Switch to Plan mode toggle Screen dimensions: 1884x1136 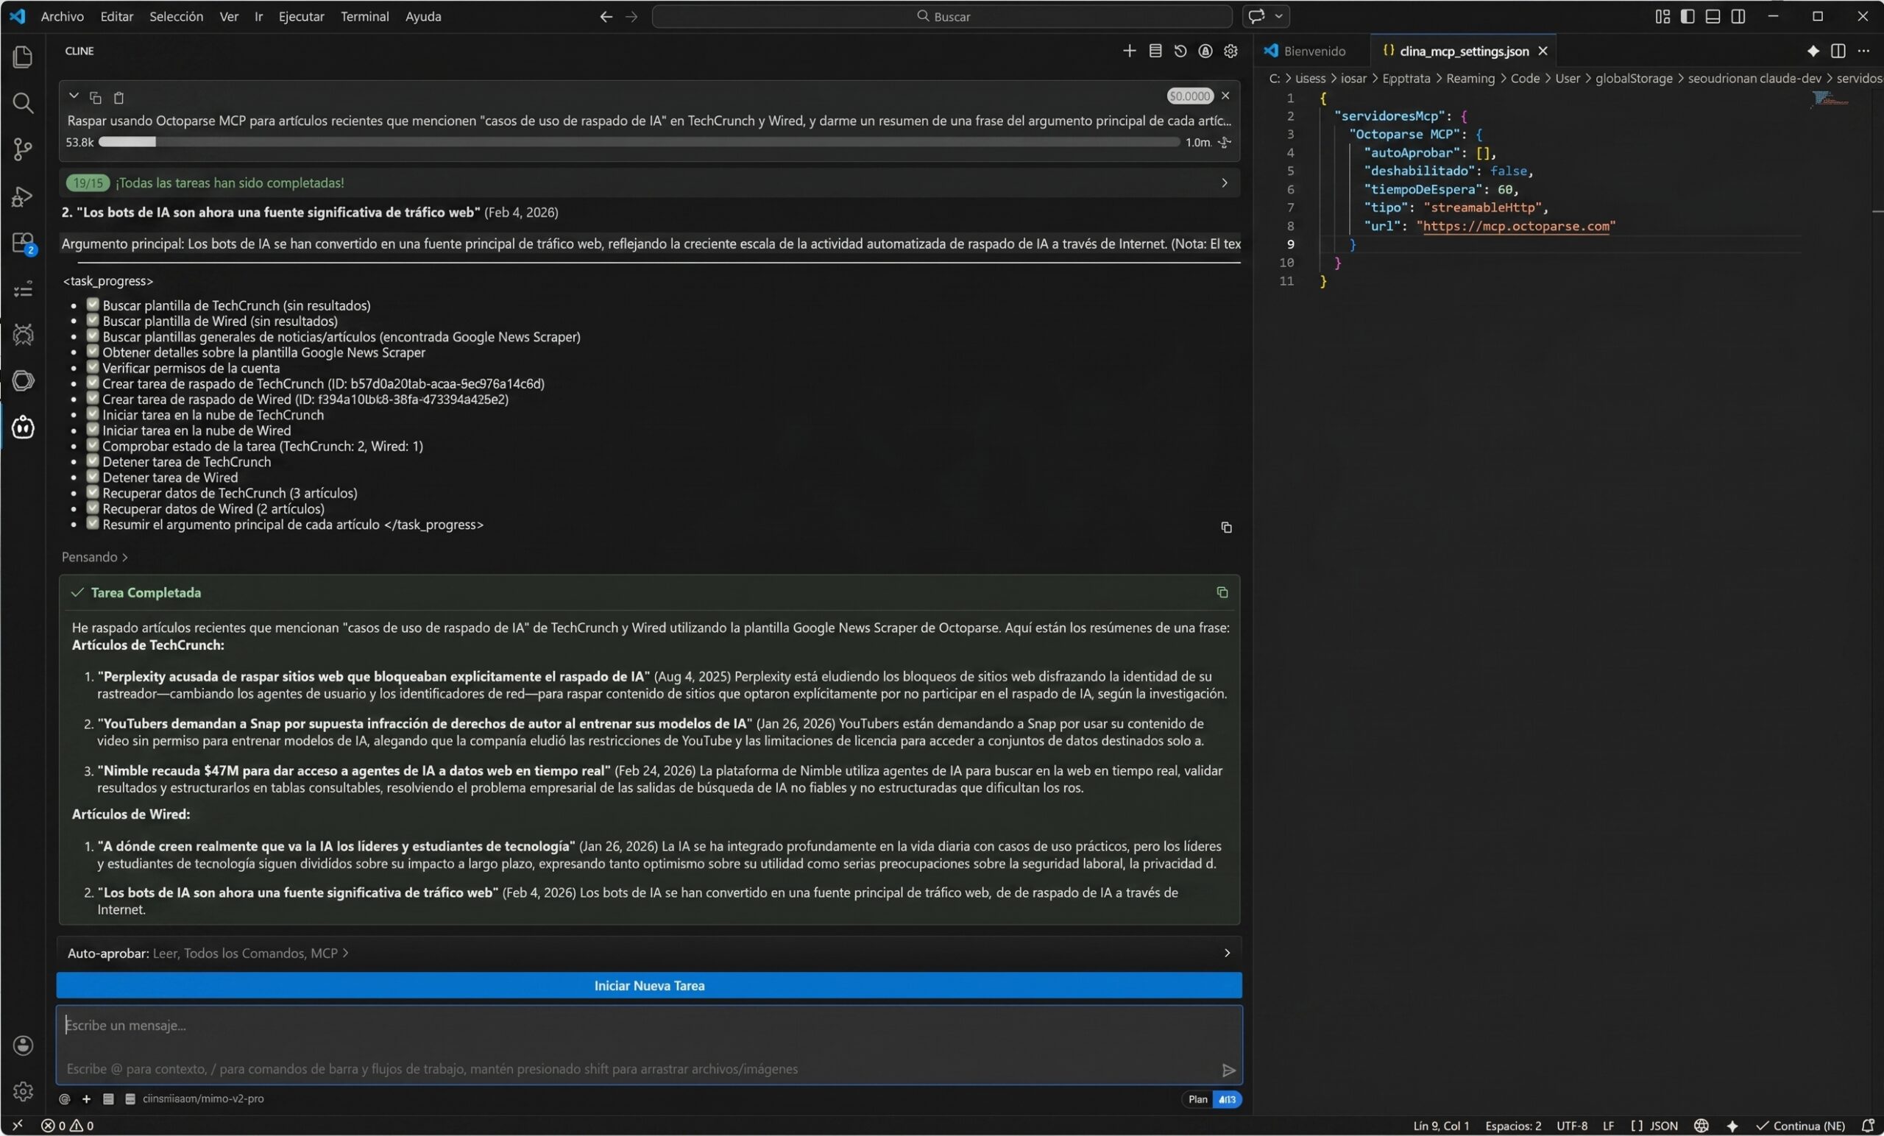[1197, 1099]
